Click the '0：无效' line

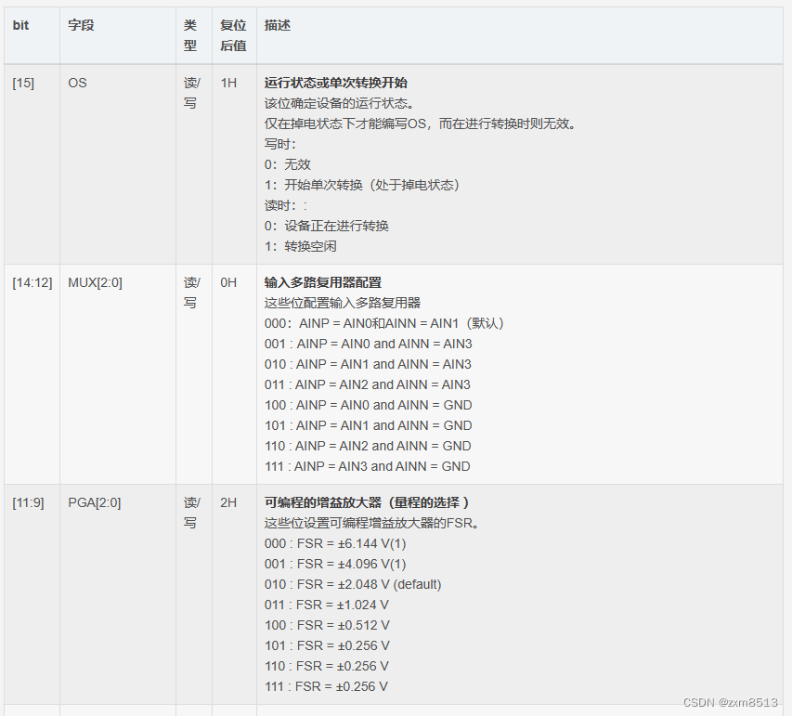[288, 164]
